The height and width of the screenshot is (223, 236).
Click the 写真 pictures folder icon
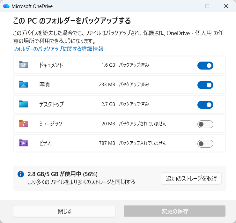click(23, 84)
